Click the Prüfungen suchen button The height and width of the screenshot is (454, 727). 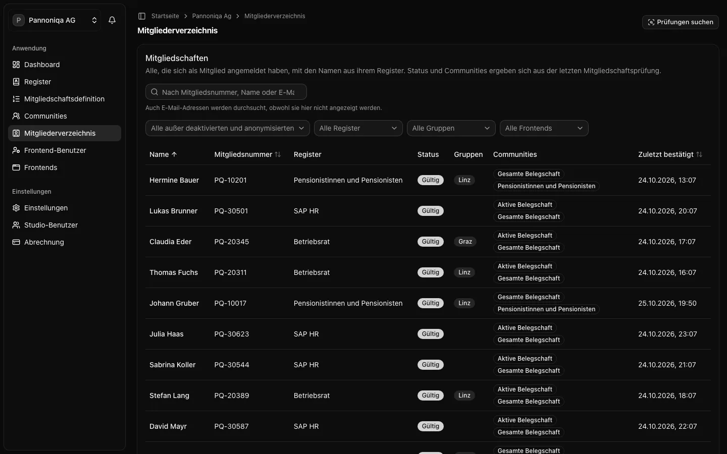tap(681, 22)
